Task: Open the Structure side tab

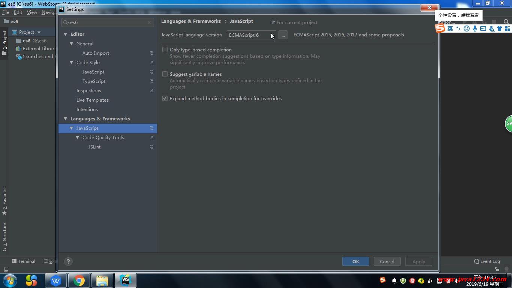Action: click(x=4, y=237)
